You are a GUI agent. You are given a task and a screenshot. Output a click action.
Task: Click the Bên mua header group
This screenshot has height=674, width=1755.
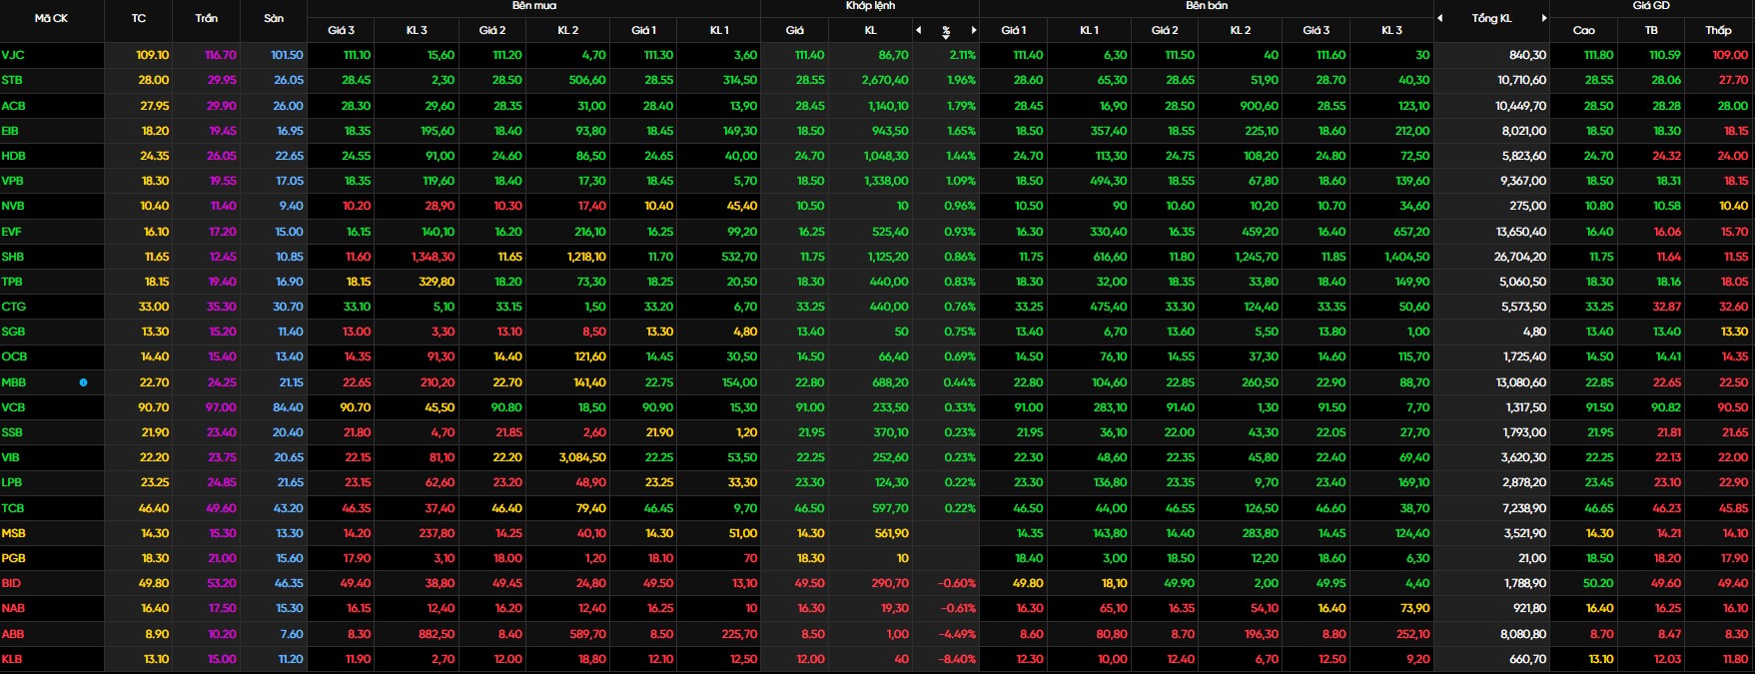pyautogui.click(x=533, y=6)
